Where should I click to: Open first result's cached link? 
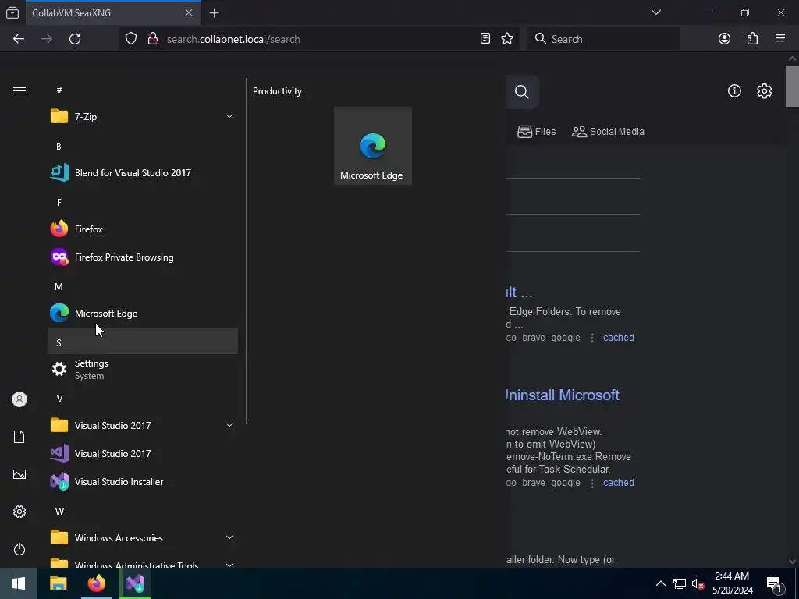619,338
